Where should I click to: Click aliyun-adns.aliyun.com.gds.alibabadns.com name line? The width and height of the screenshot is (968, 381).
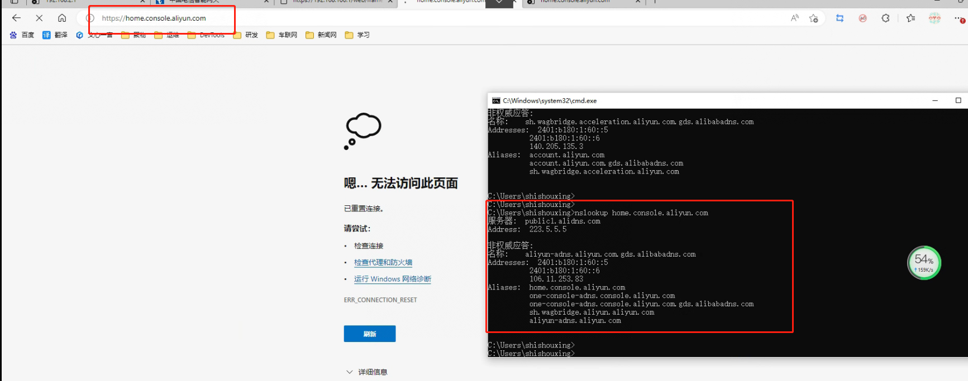coord(592,254)
